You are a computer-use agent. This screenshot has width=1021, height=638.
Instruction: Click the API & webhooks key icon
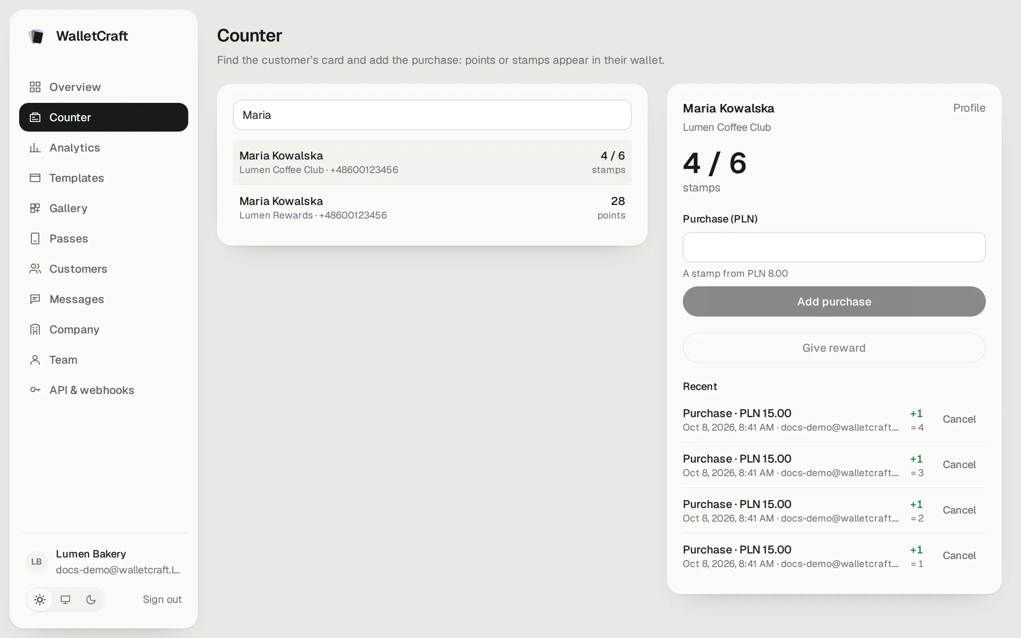coord(35,390)
